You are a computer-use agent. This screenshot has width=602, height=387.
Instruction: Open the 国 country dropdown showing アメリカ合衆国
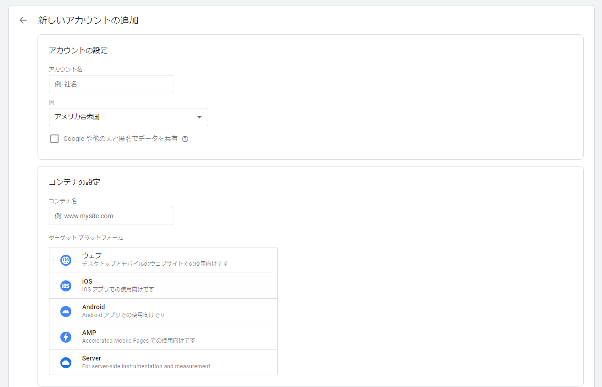[129, 117]
